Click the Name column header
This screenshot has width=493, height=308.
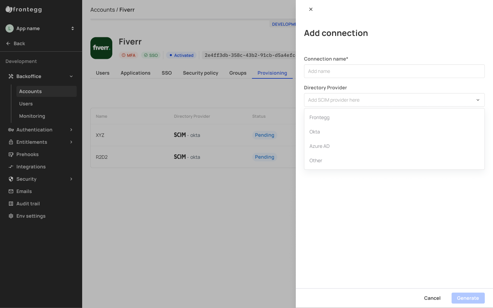click(x=102, y=116)
